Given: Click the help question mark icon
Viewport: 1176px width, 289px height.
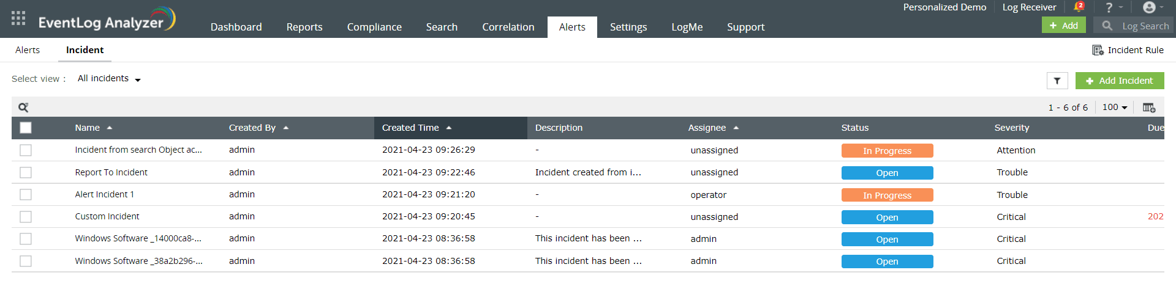Looking at the screenshot, I should tap(1109, 7).
